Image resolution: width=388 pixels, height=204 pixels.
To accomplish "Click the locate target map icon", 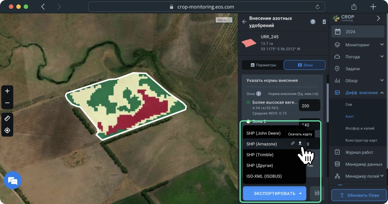I will click(7, 130).
